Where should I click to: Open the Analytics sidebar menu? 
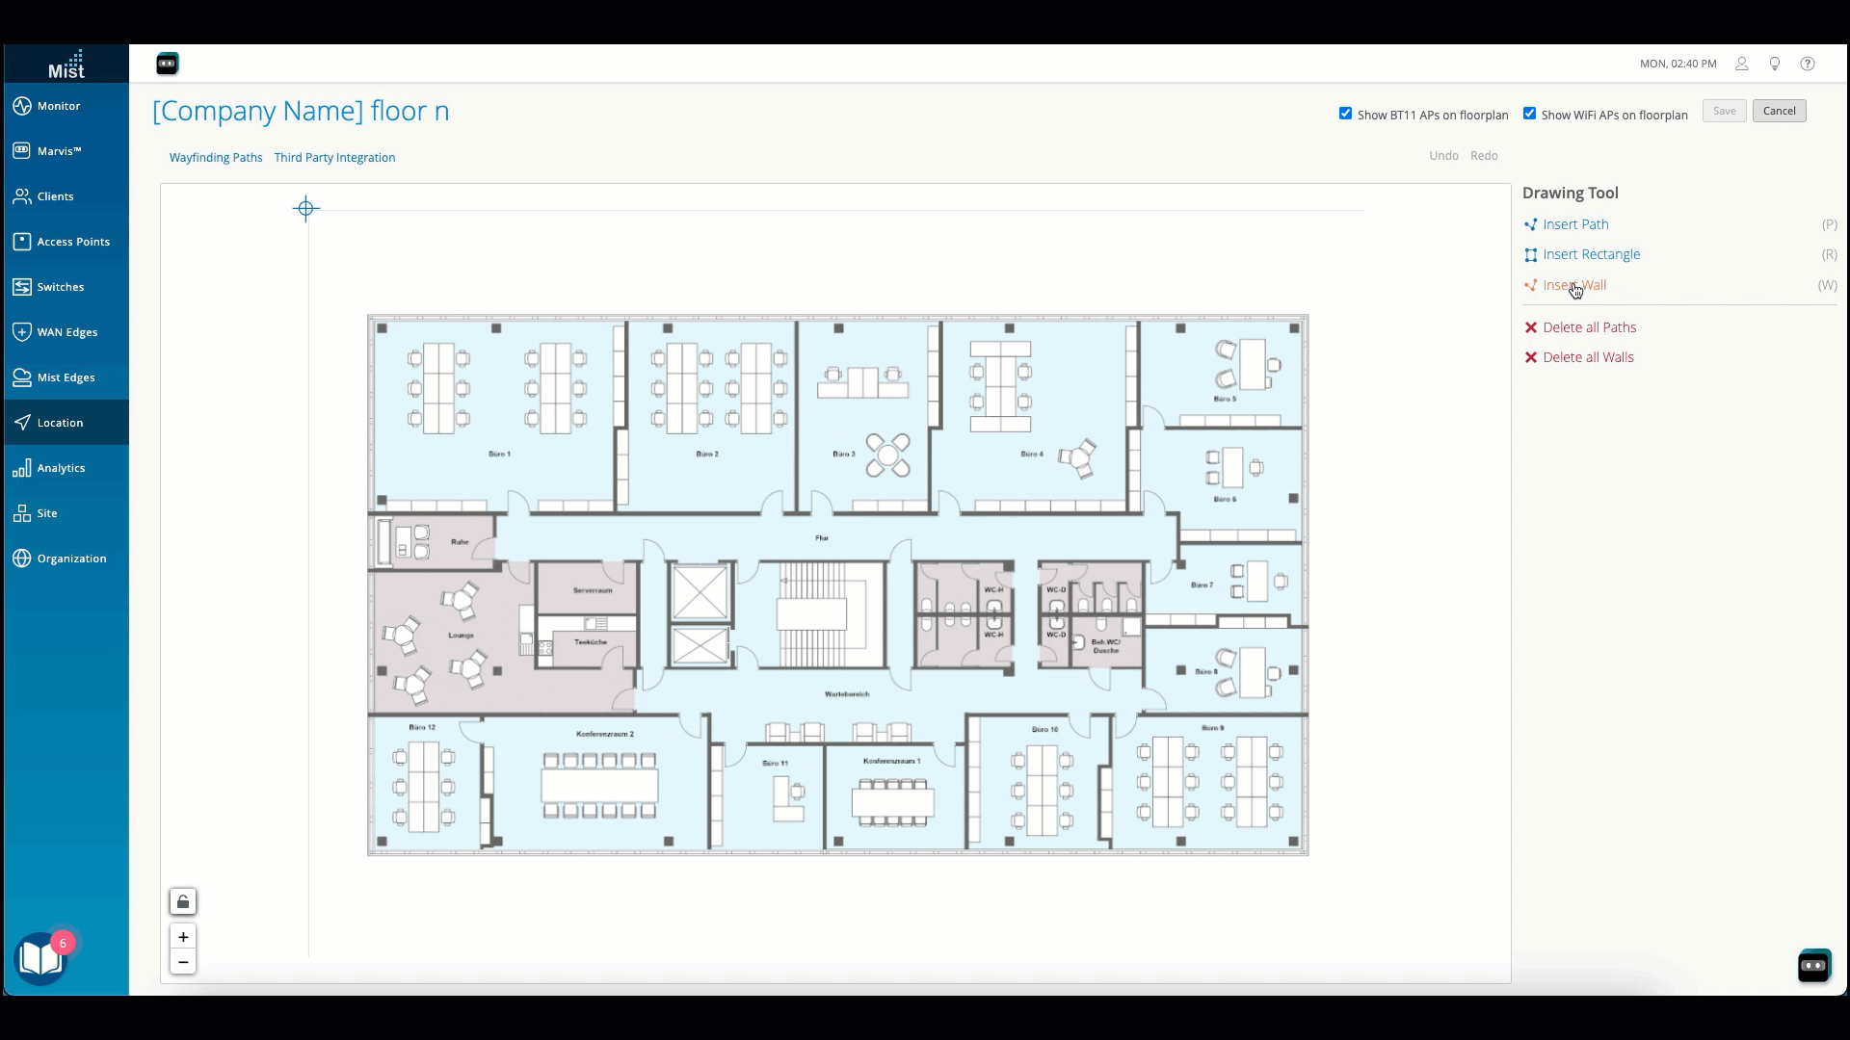[61, 468]
